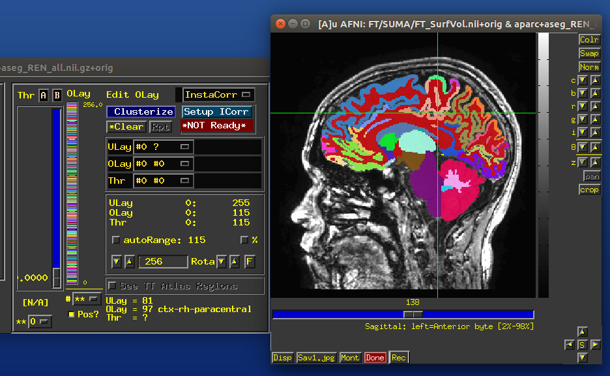
Task: Click the Swap button
Action: 589,53
